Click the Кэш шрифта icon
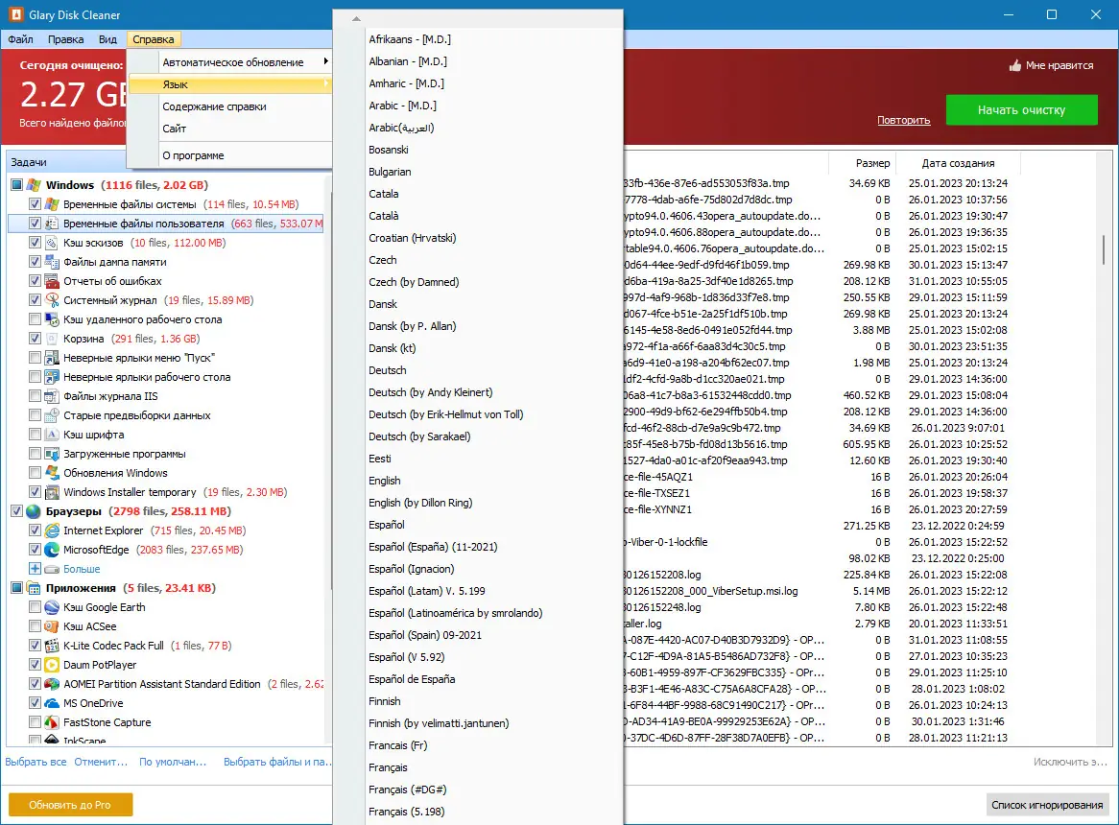Image resolution: width=1119 pixels, height=825 pixels. point(52,435)
